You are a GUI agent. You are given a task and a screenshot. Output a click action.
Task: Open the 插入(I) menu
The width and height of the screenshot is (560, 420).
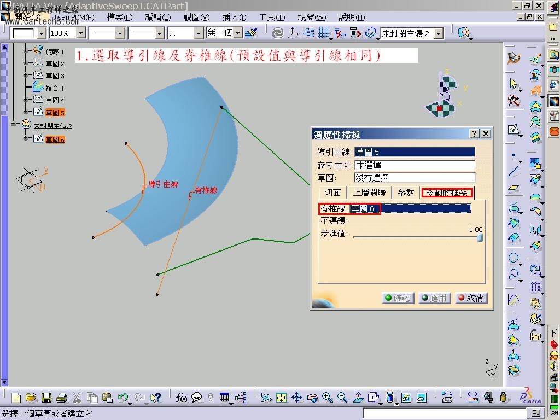(234, 17)
